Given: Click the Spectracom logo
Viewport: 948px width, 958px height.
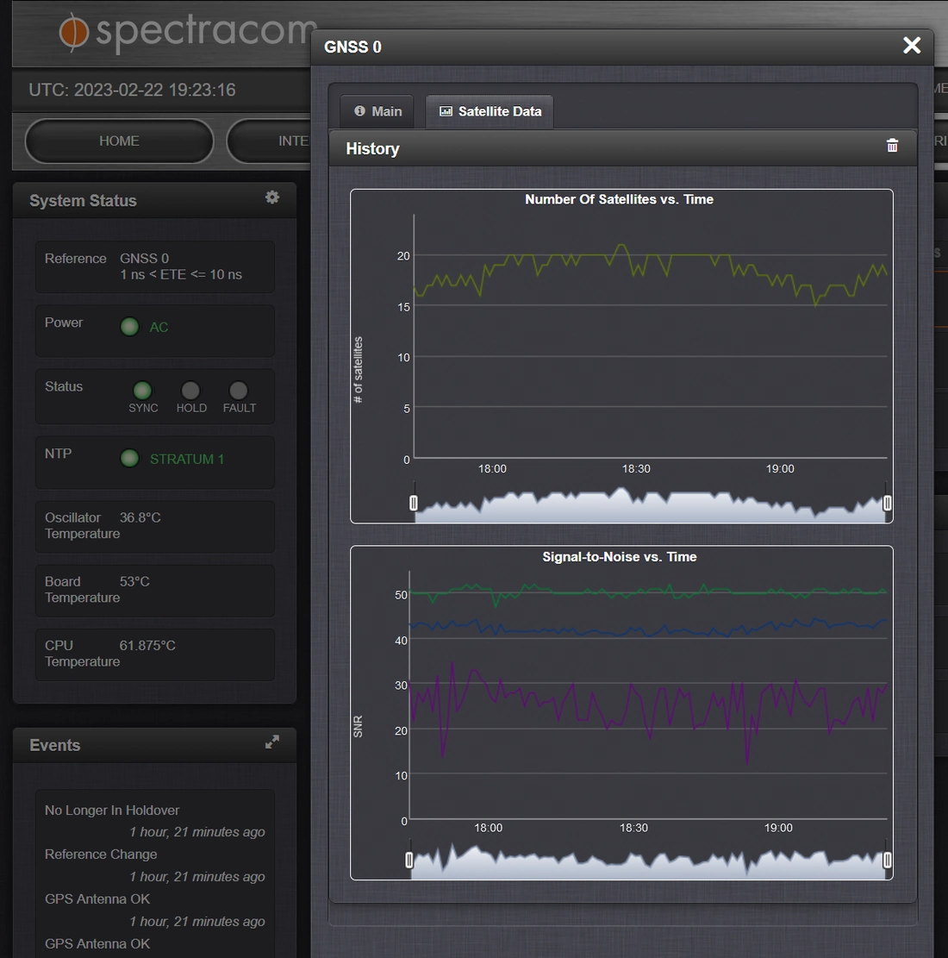Looking at the screenshot, I should coord(188,32).
